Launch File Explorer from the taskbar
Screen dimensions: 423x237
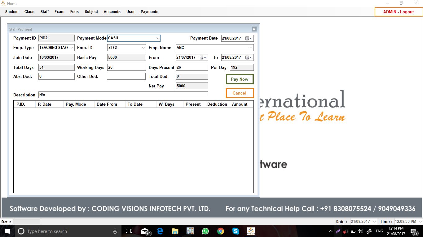[x=175, y=231]
